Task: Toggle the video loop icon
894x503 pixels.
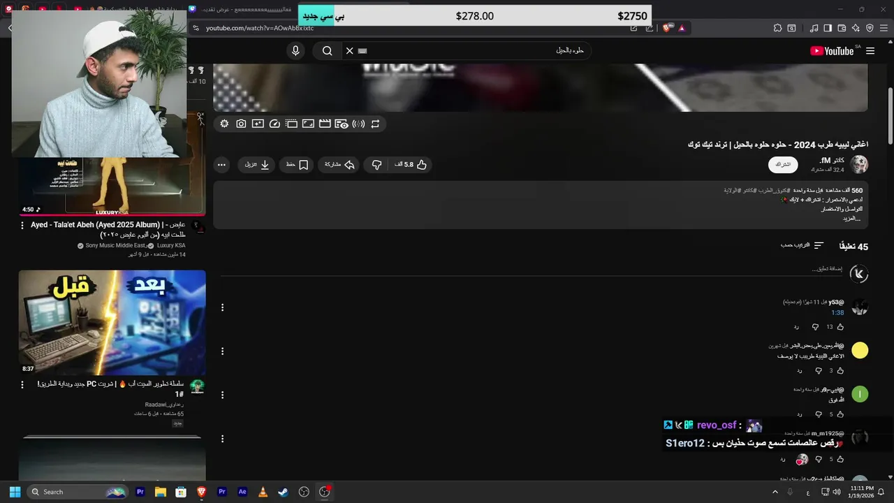Action: tap(375, 124)
